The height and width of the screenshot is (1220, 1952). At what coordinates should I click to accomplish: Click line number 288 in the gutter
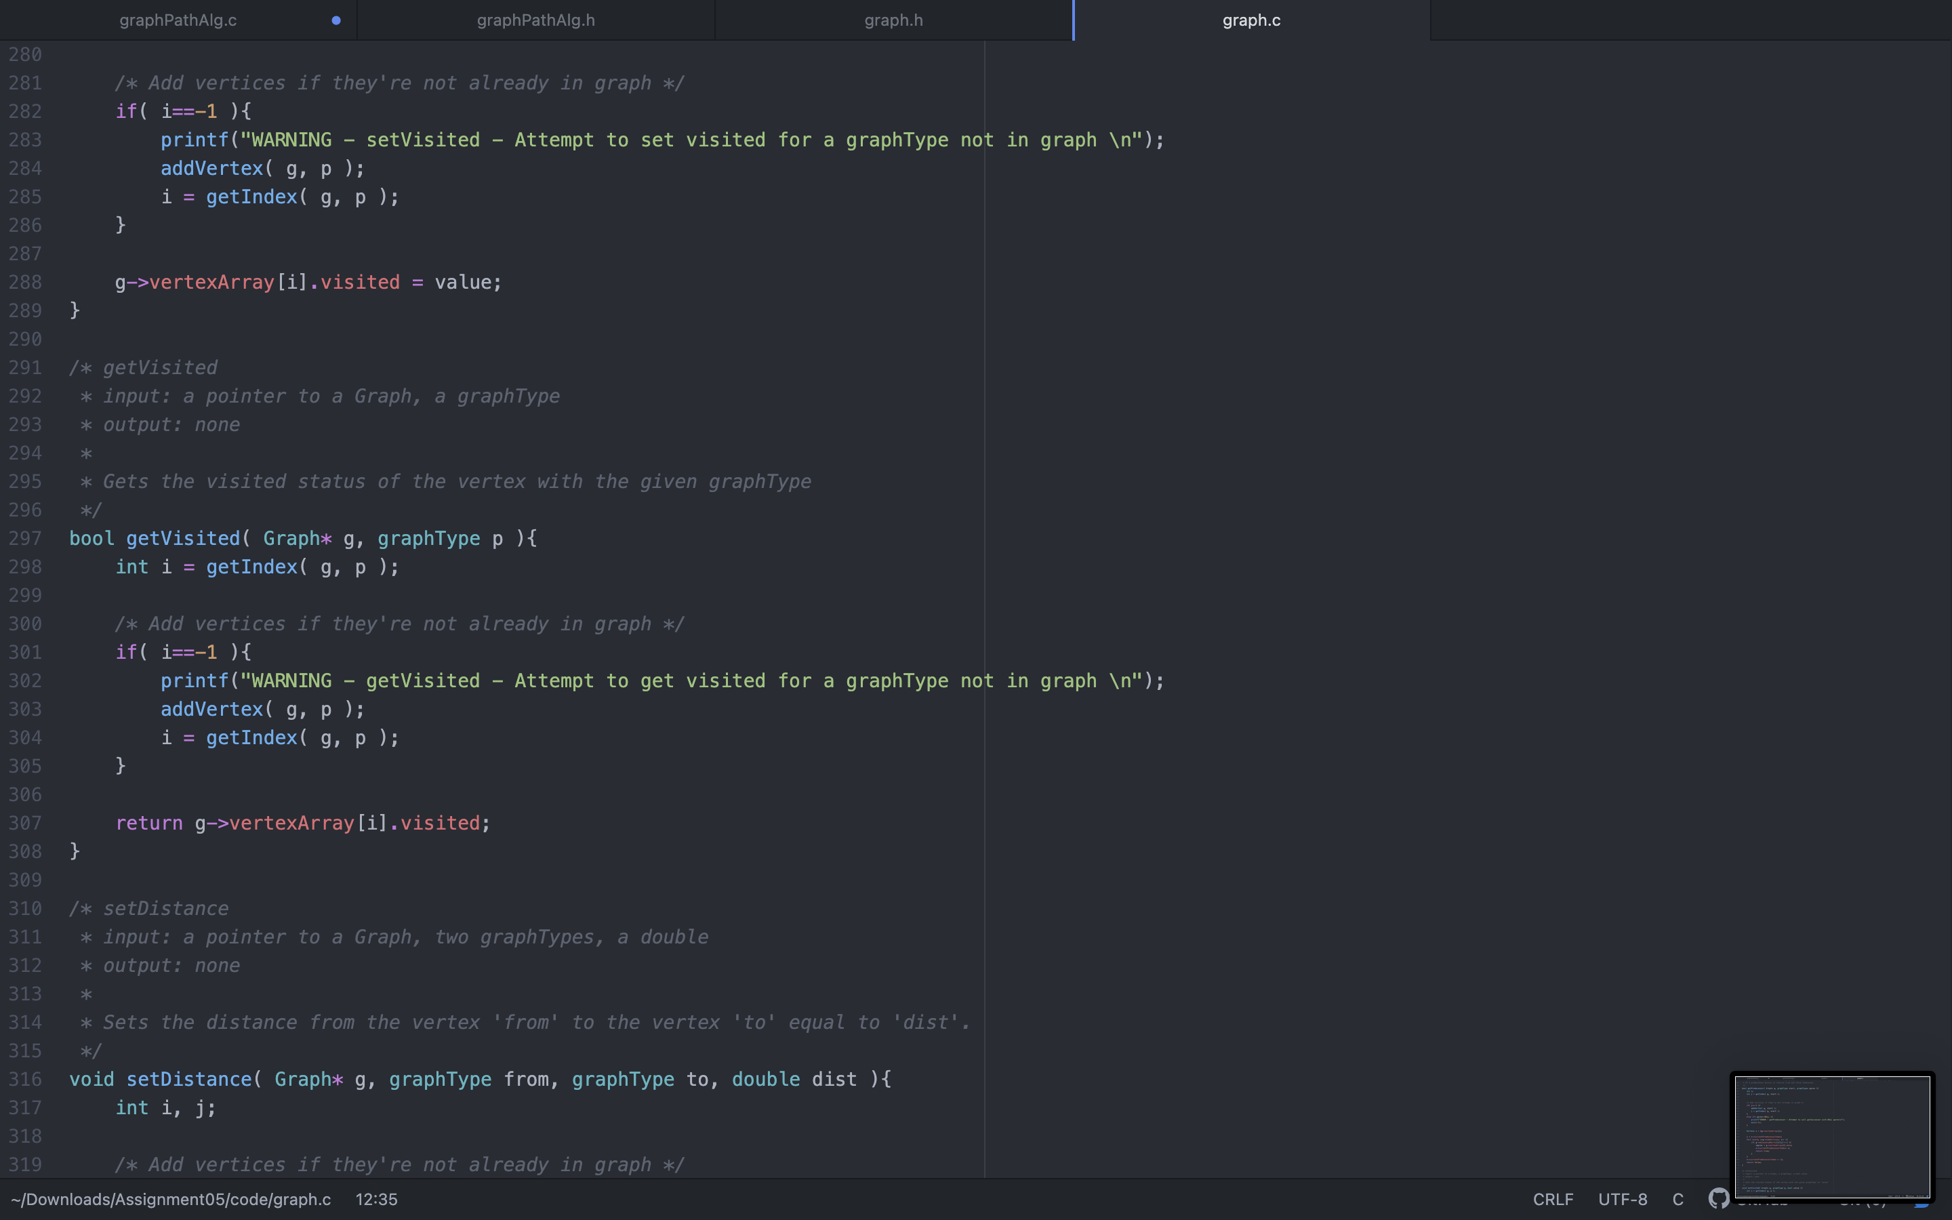(x=25, y=281)
